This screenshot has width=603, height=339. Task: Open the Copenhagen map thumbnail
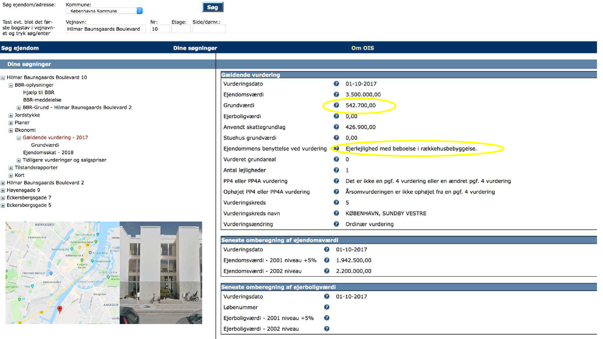62,273
